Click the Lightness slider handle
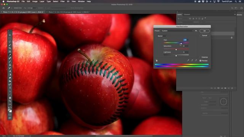Image resolution: width=244 pixels, height=137 pixels. pos(176,56)
